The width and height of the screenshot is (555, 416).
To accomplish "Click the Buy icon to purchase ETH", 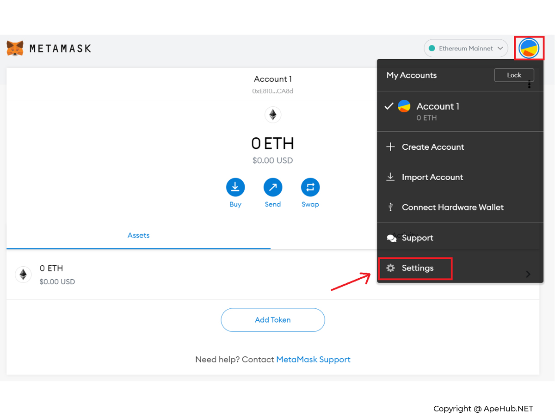I will [x=235, y=187].
